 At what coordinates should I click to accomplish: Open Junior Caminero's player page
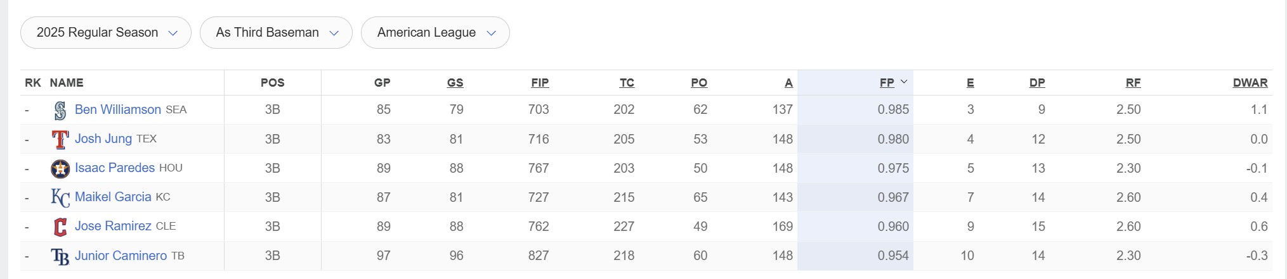(x=121, y=256)
